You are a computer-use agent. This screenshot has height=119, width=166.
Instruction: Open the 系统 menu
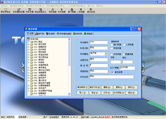click(4, 6)
